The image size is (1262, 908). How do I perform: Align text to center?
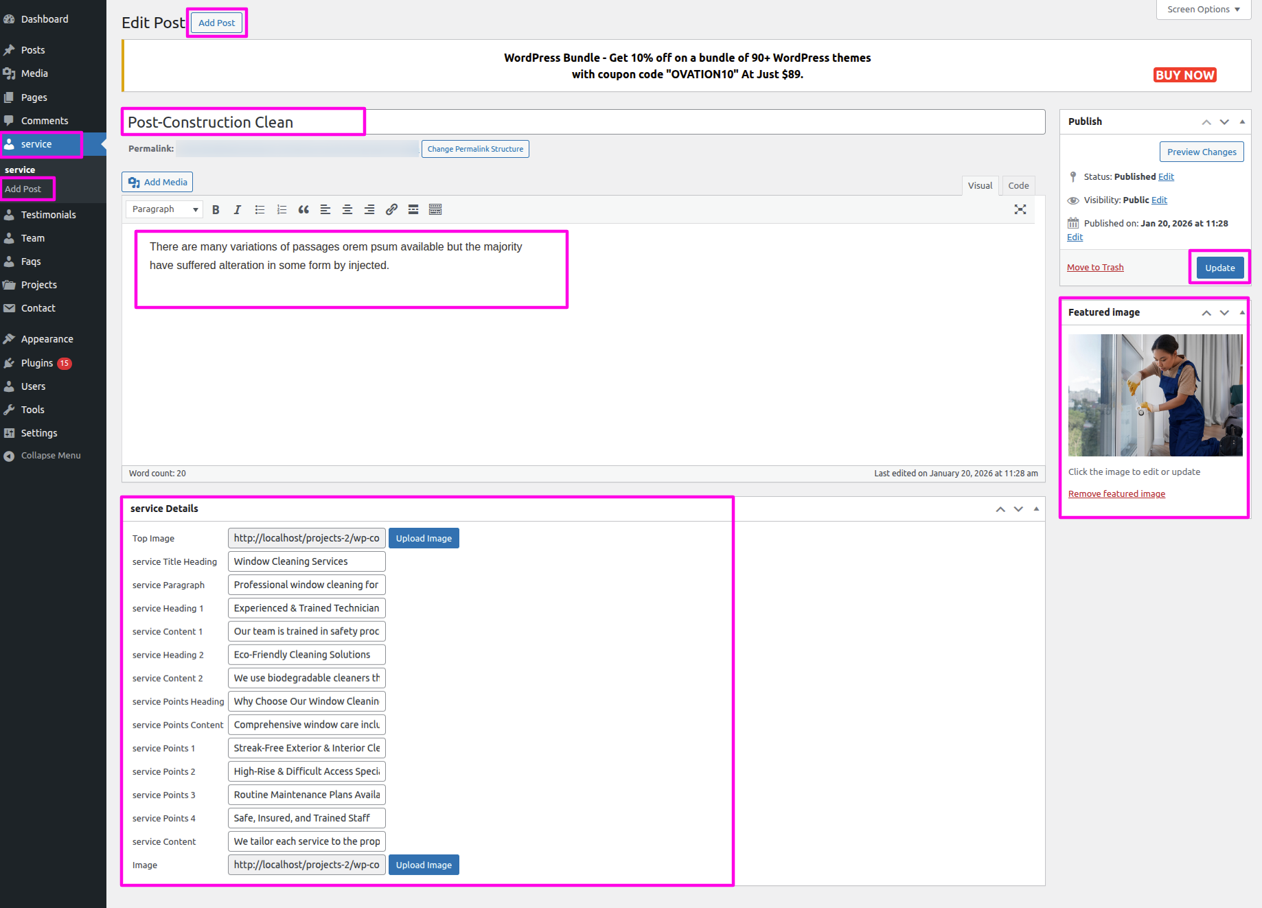(x=347, y=210)
